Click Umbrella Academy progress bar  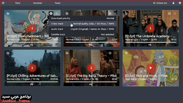tap(151, 42)
